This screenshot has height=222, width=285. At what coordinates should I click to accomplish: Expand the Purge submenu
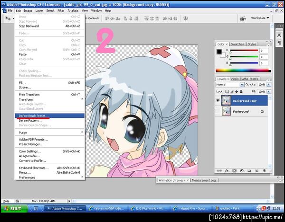pyautogui.click(x=49, y=133)
